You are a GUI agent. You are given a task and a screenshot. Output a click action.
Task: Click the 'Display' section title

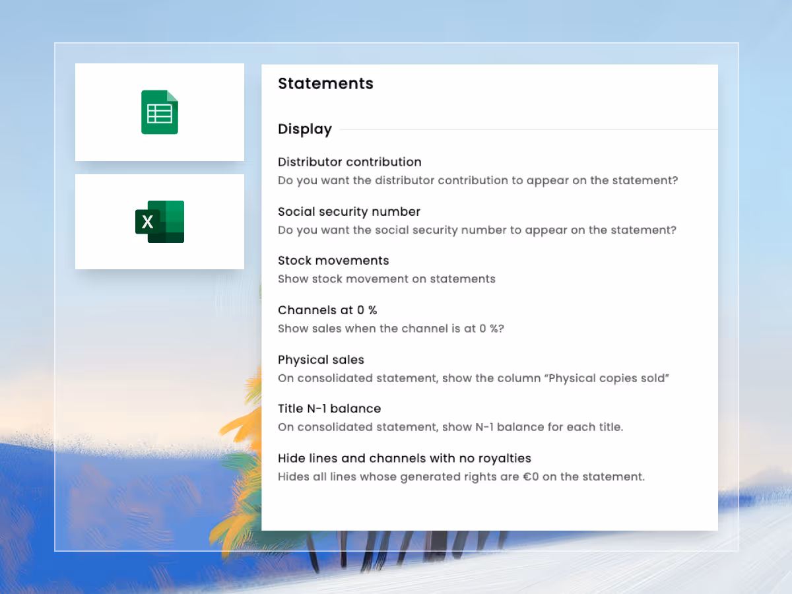click(305, 129)
